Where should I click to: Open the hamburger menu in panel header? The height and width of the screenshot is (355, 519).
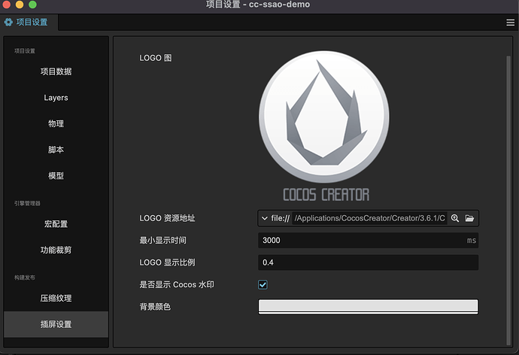point(510,22)
